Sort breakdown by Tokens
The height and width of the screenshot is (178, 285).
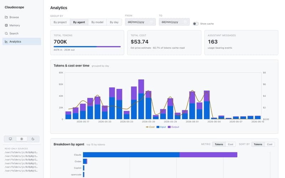[258, 145]
